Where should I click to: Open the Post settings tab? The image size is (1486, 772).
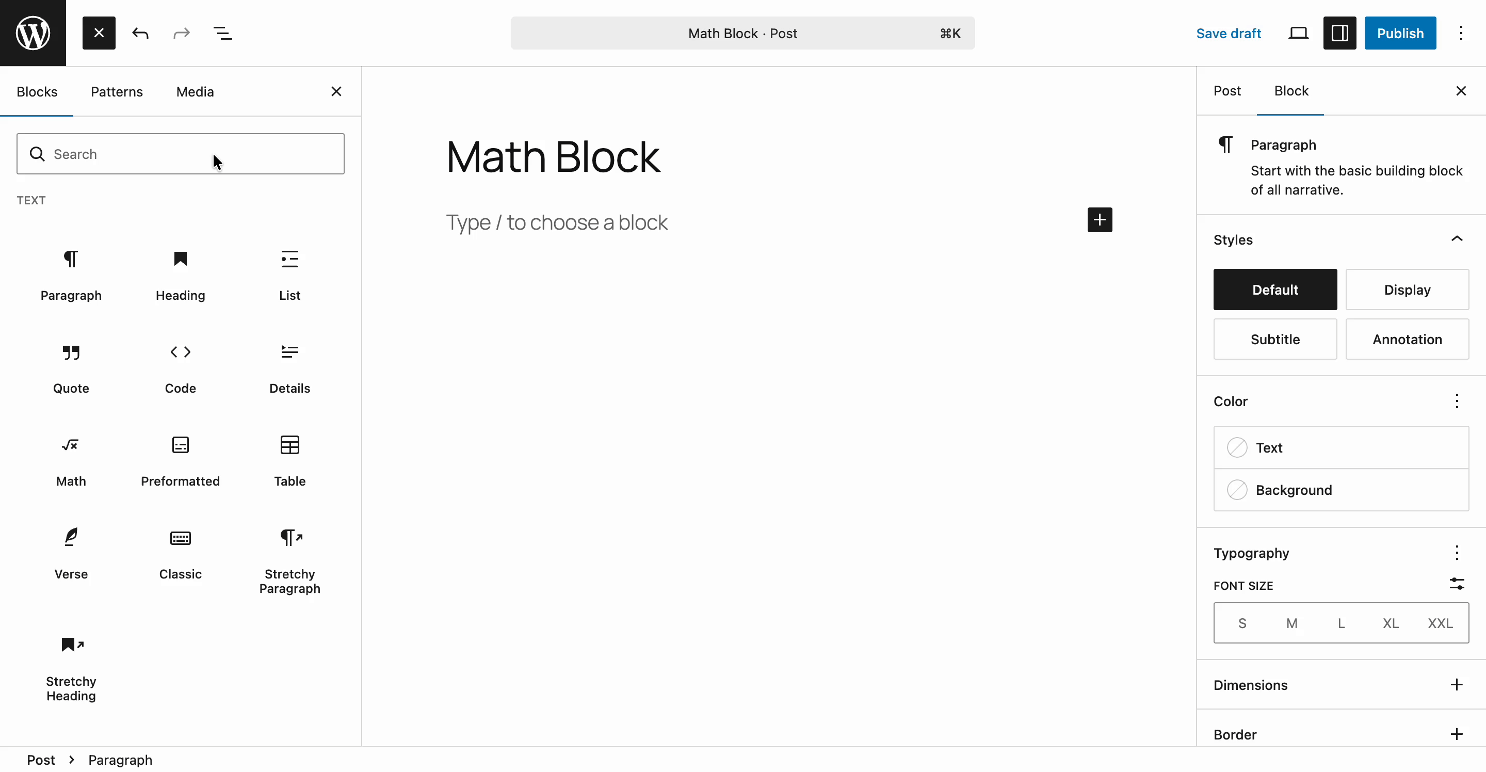click(1227, 91)
